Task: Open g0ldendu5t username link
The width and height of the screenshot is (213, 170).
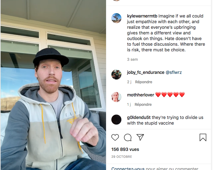Action: pyautogui.click(x=139, y=117)
